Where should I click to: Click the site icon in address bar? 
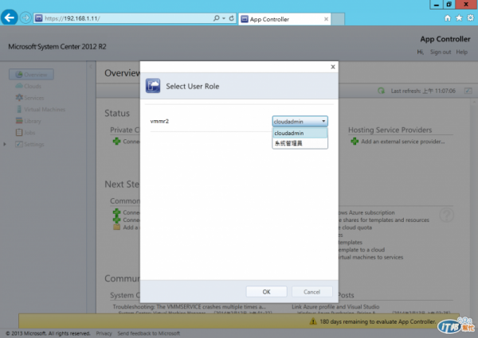(x=39, y=18)
